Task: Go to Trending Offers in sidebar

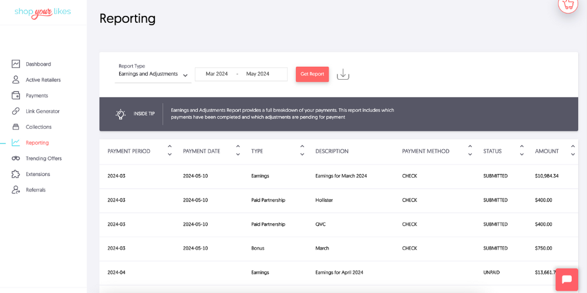Action: 43,158
